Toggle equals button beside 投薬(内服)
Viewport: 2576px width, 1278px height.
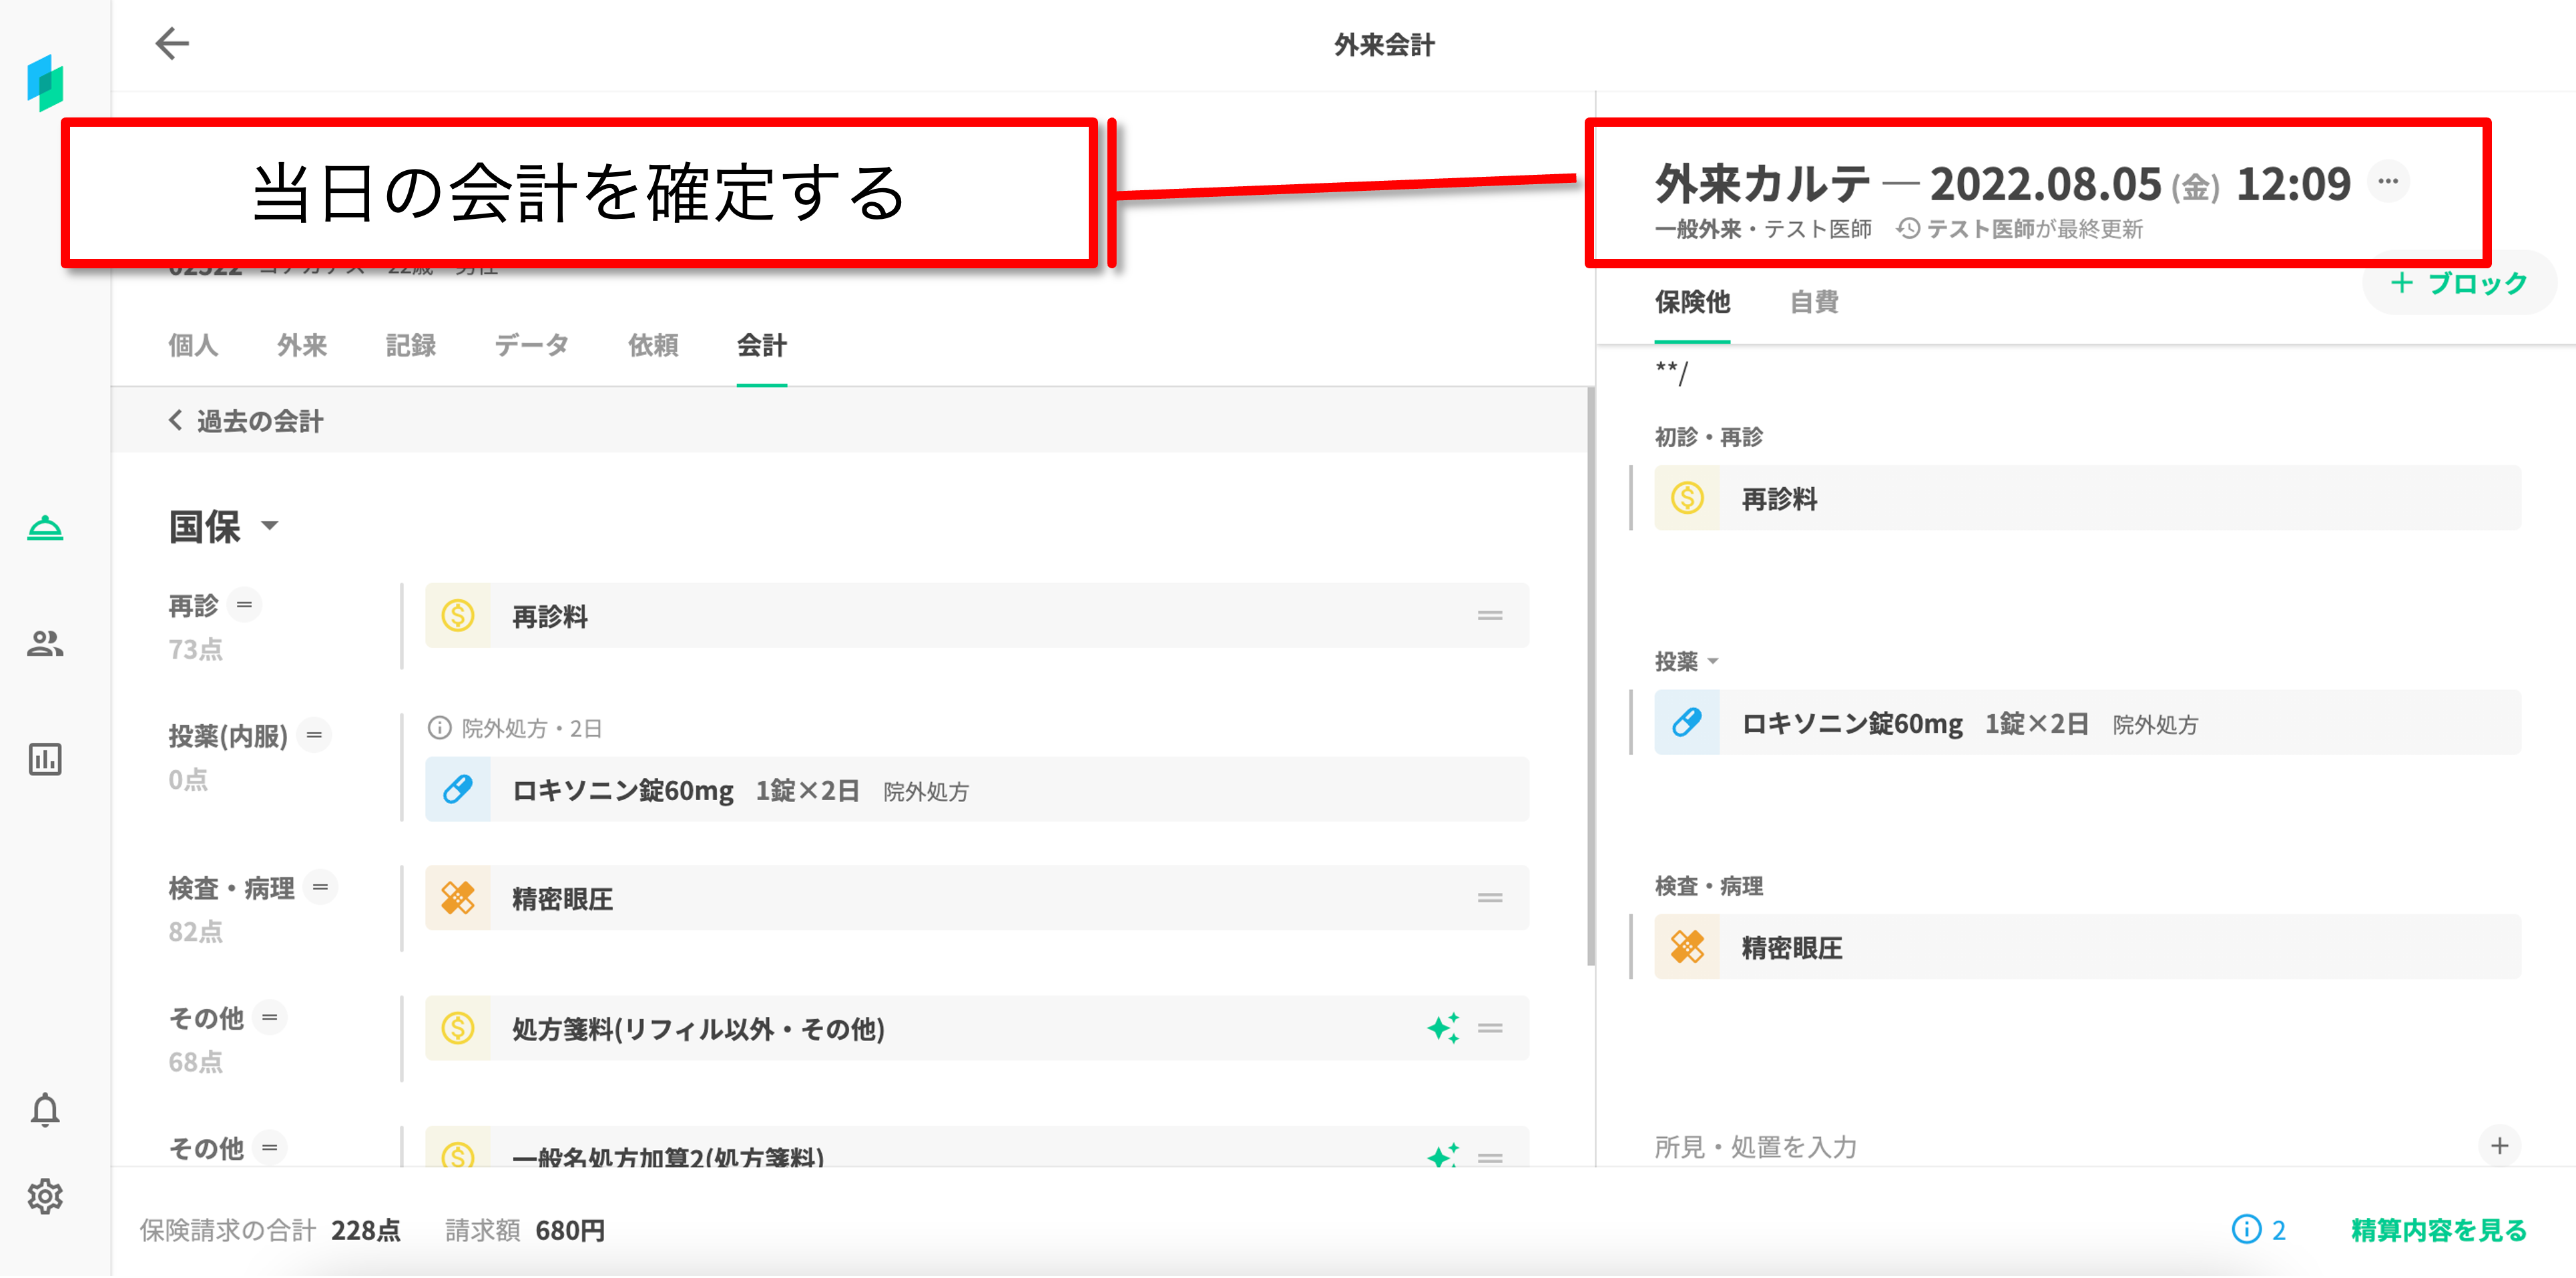point(314,735)
